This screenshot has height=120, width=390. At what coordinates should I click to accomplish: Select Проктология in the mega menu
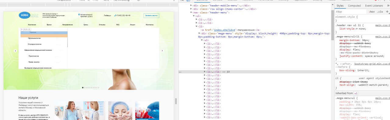point(34,56)
